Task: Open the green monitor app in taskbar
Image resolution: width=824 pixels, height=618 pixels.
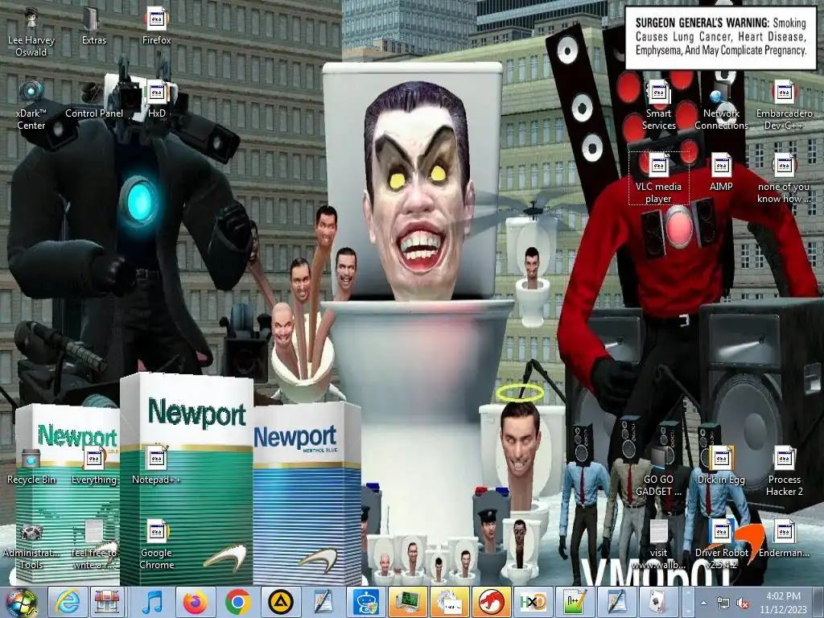Action: click(407, 602)
